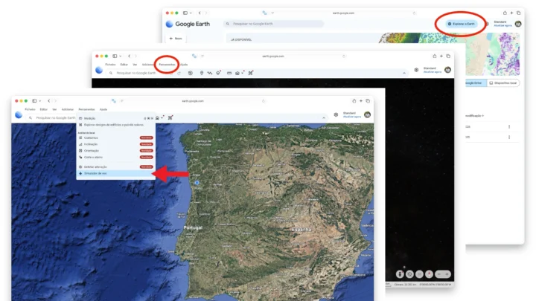Click Safari share icon in front window
This screenshot has height=301, width=536.
point(354,101)
